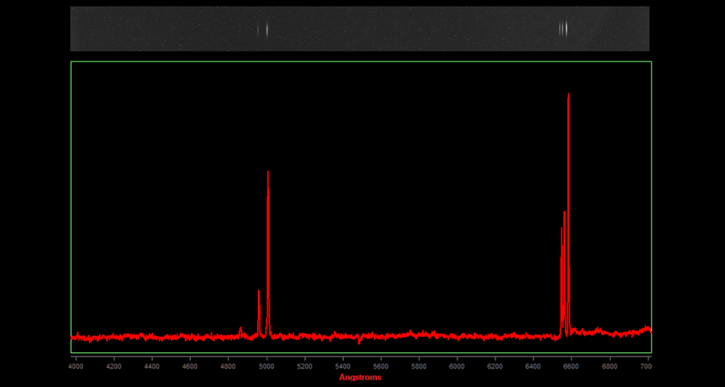The width and height of the screenshot is (725, 387).
Task: Select the 5200 wavelength tick label
Action: point(304,365)
